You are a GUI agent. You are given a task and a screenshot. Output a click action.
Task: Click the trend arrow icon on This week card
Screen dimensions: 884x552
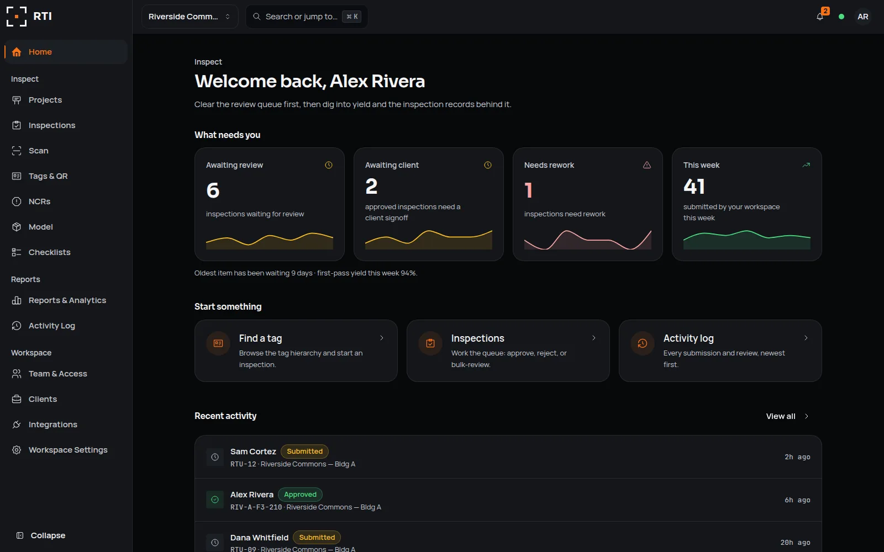tap(806, 165)
